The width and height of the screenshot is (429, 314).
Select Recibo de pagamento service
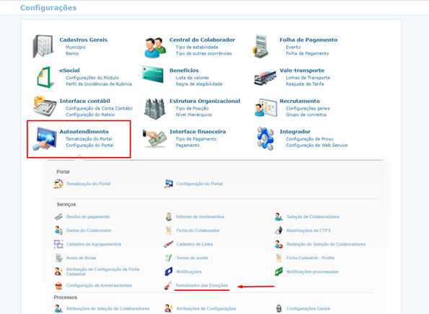pos(88,217)
